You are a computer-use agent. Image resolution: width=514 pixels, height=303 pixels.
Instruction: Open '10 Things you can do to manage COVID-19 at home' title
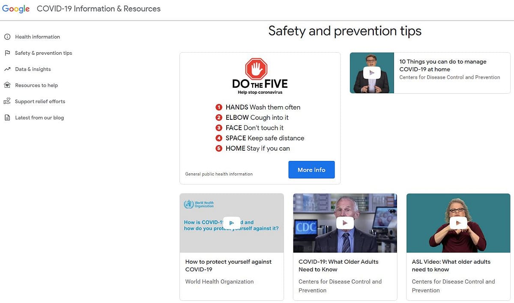443,65
